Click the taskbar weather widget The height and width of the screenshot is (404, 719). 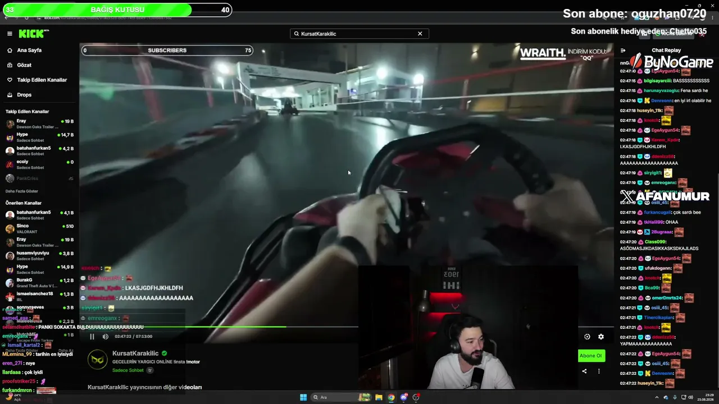12,397
